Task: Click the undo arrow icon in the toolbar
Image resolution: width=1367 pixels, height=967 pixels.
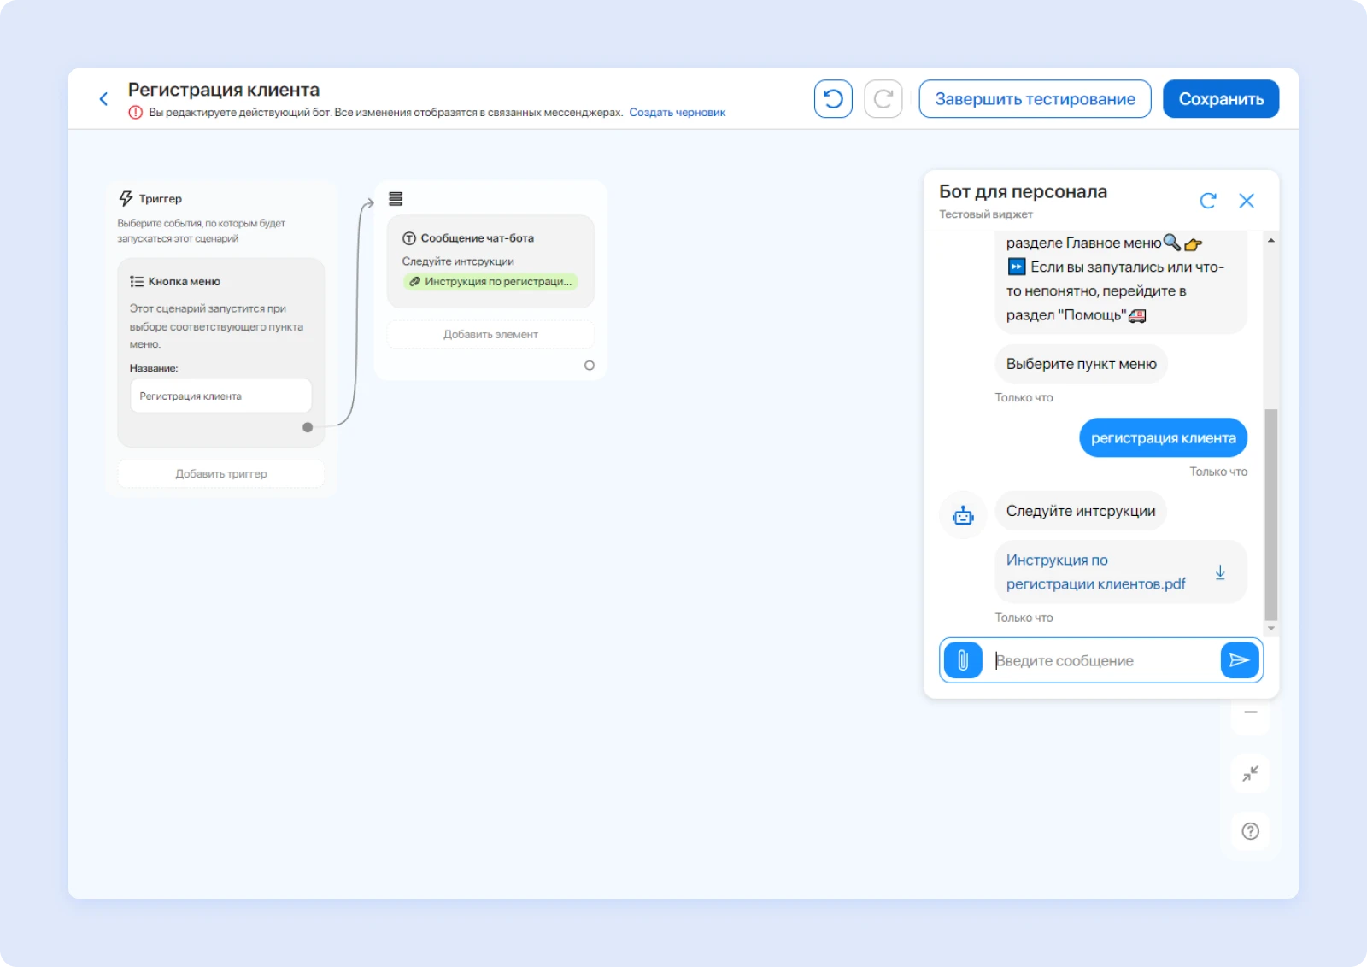Action: click(x=832, y=98)
